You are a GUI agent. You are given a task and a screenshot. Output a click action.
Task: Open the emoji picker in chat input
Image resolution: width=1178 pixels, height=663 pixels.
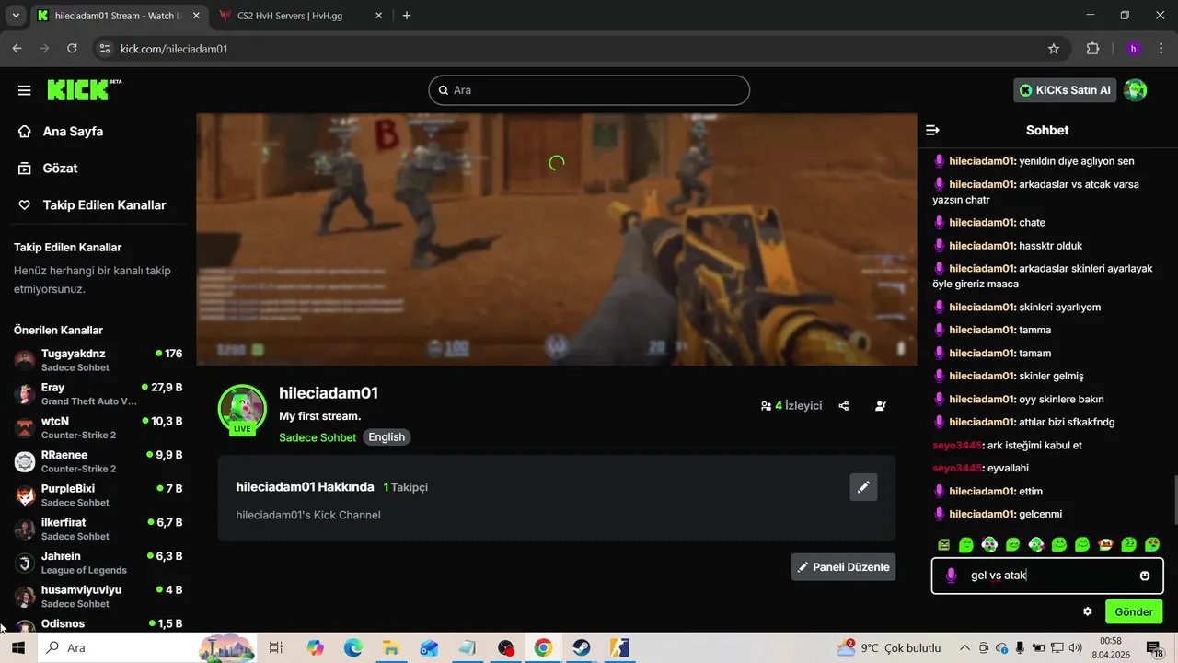point(1145,576)
